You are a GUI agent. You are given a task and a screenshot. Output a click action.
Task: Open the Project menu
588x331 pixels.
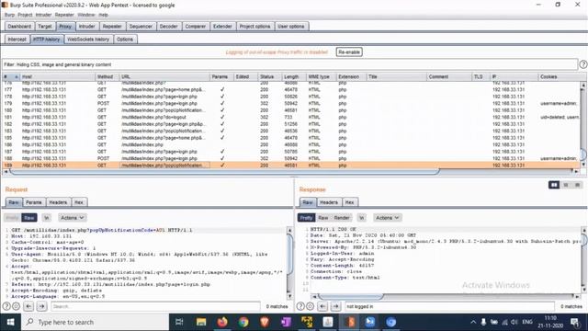(25, 15)
